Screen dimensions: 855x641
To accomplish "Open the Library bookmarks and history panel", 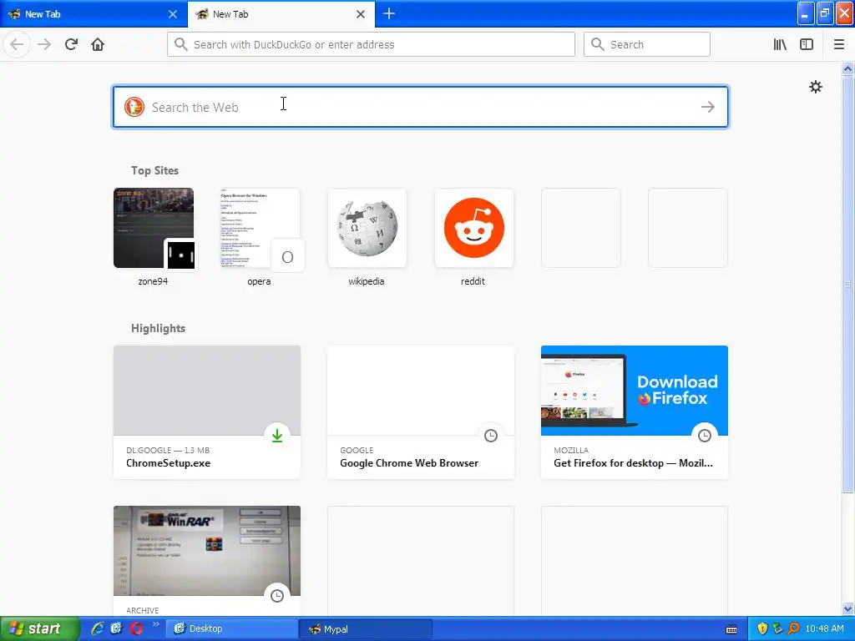I will (780, 44).
